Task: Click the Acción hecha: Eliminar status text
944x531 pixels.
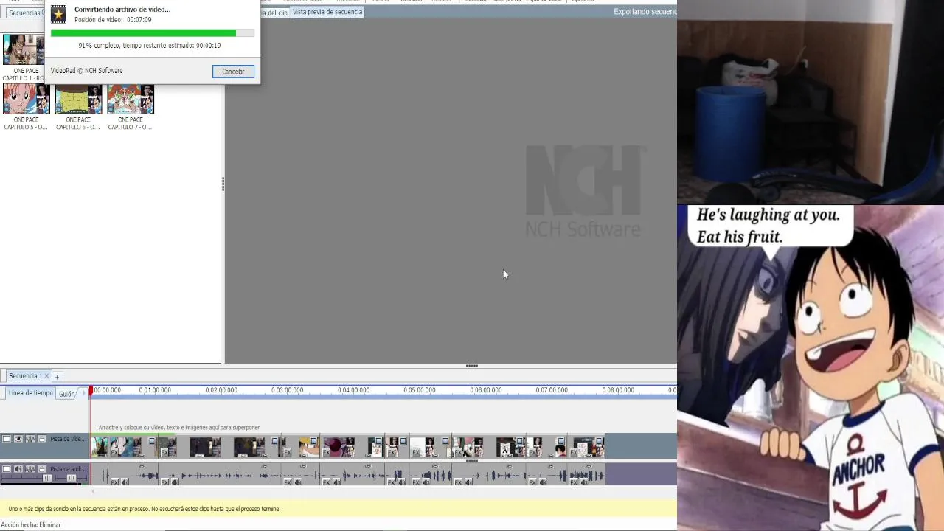Action: tap(31, 525)
